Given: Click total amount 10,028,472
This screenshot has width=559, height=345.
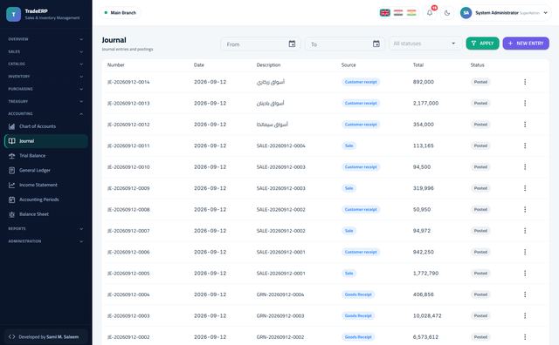Looking at the screenshot, I should [x=427, y=316].
